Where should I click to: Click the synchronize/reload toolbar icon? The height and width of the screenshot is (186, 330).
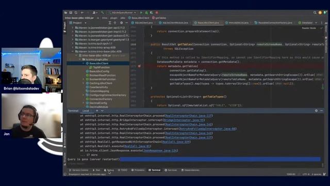76,12
